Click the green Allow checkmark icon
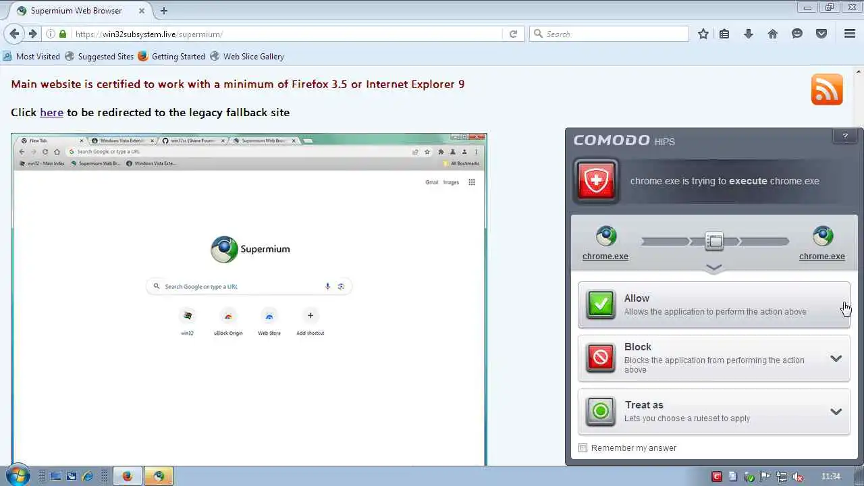Viewport: 864px width, 486px height. (601, 304)
